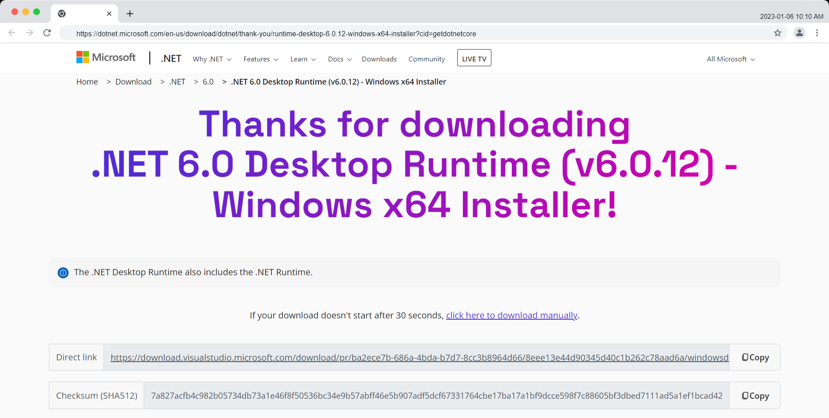829x418 pixels.
Task: Open the browser three-dot menu
Action: coord(817,33)
